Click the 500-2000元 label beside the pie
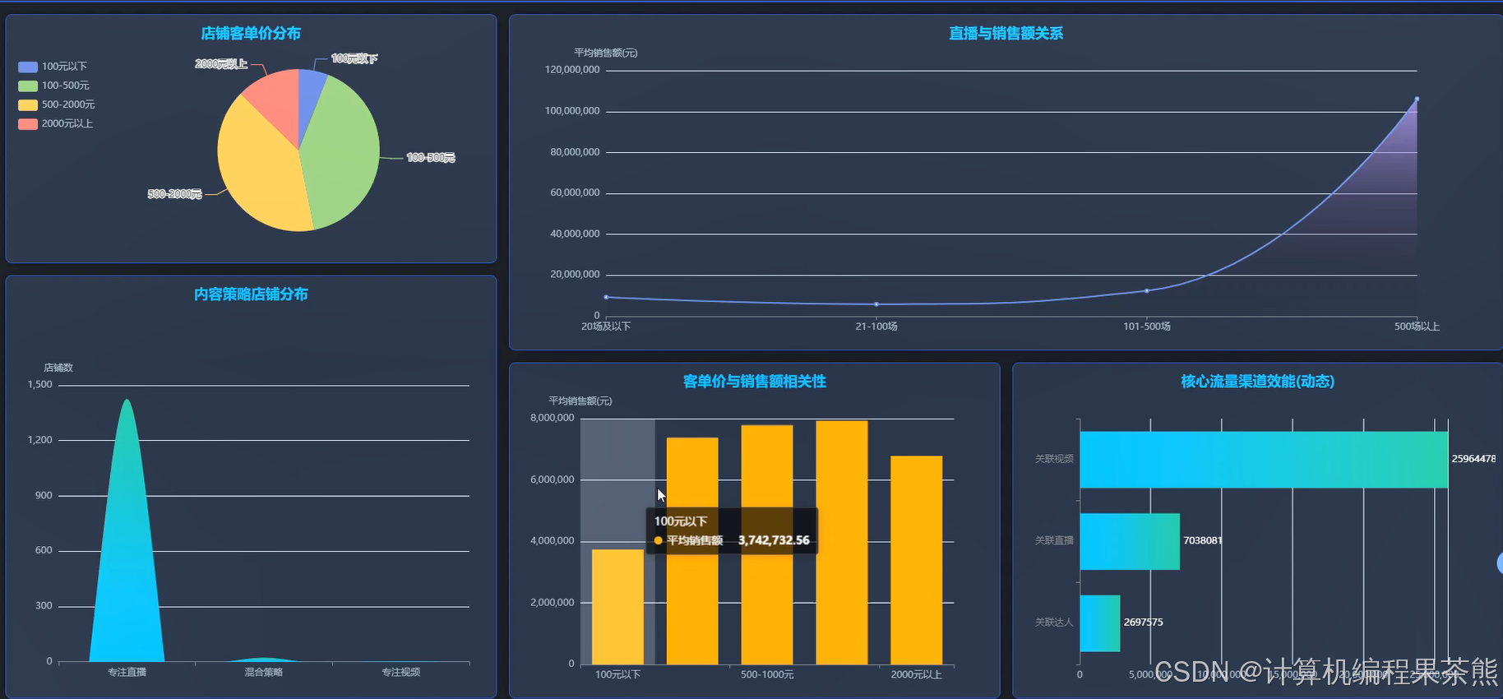The image size is (1503, 699). (x=174, y=194)
